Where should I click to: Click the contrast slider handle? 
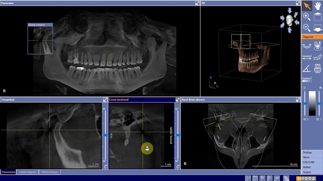pos(319,104)
